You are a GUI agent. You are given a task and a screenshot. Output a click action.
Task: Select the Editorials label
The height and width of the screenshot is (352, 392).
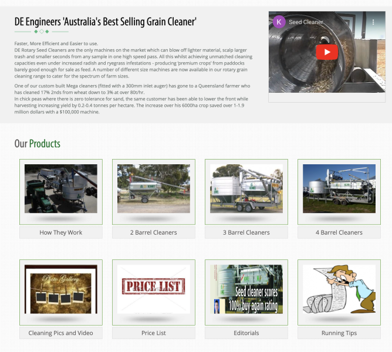(246, 333)
